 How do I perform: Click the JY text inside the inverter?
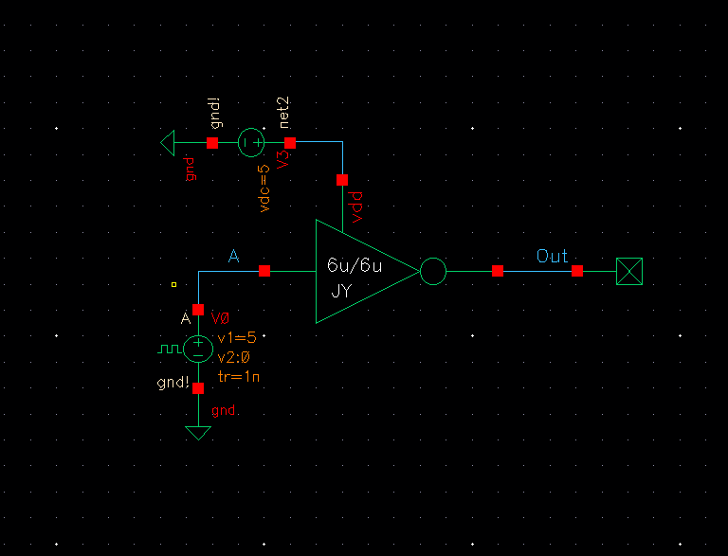click(341, 291)
